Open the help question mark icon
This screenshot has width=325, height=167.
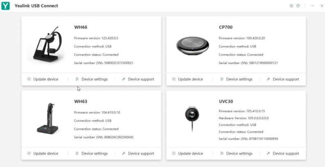298,6
